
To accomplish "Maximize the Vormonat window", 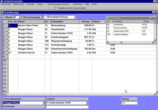I will [x=153, y=18].
